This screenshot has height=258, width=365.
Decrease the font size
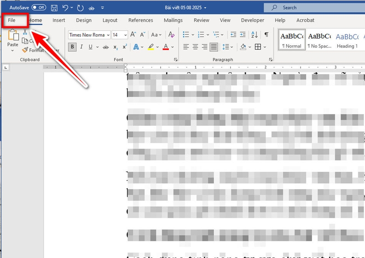pos(143,35)
